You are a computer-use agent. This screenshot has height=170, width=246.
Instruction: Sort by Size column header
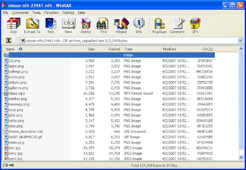click(x=83, y=49)
